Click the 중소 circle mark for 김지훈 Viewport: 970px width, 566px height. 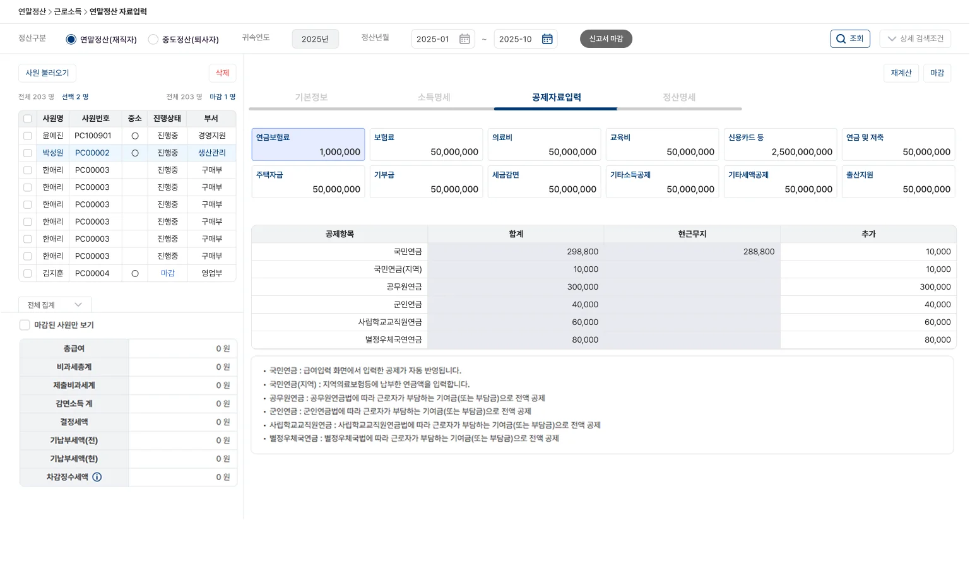click(x=135, y=273)
